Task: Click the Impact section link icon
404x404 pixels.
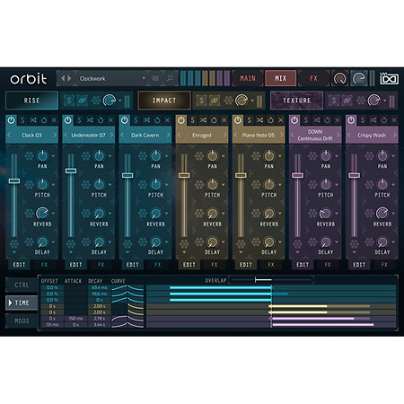Action: click(214, 101)
